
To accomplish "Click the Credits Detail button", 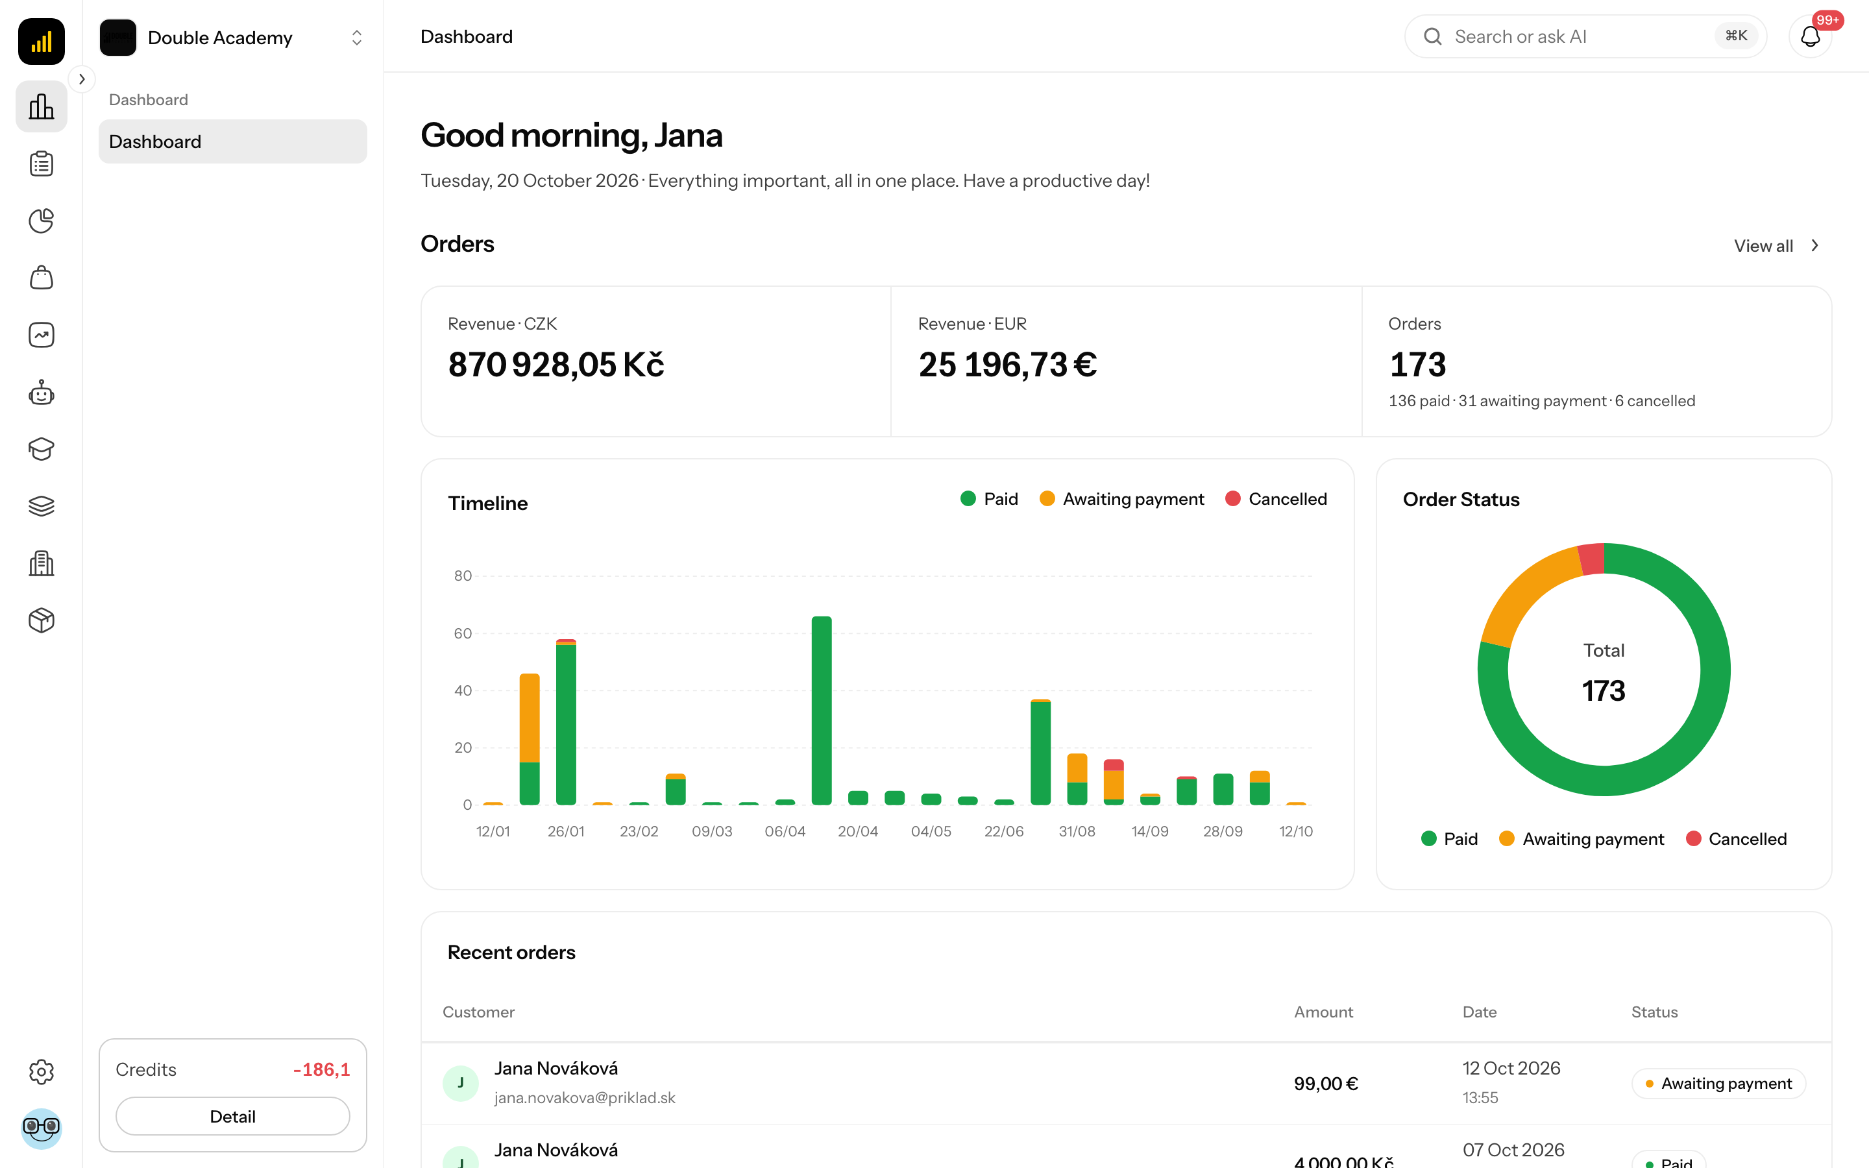I will (232, 1116).
